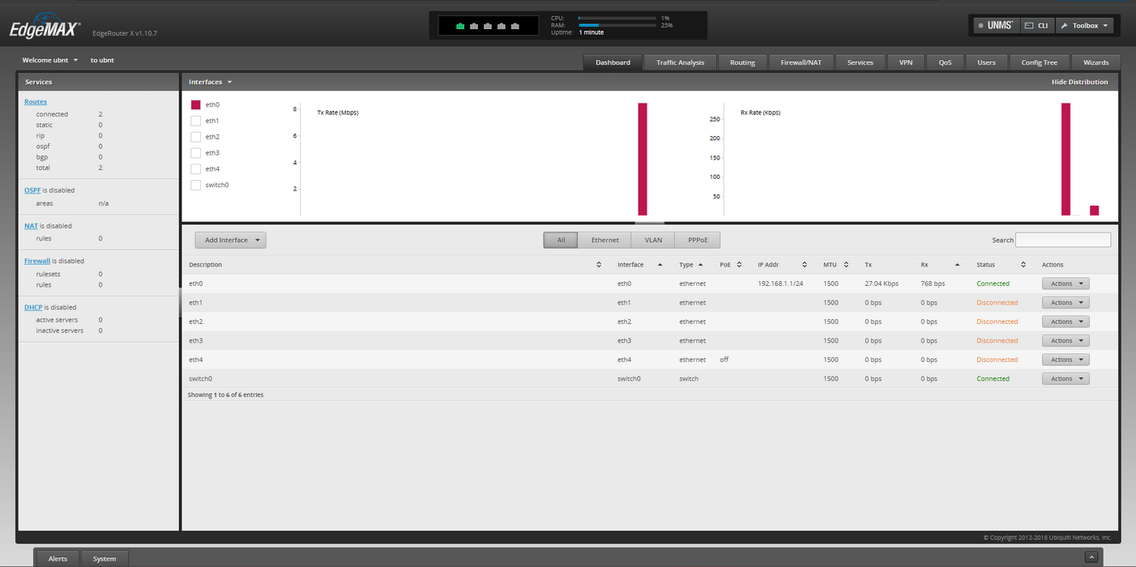Click the Routes link in Services
The width and height of the screenshot is (1136, 567).
pos(36,102)
